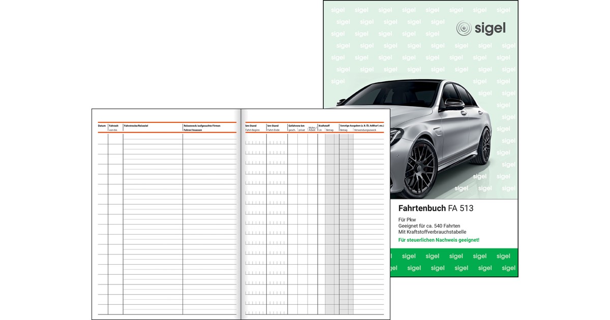Image resolution: width=610 pixels, height=320 pixels.
Task: Click the green banner at cover bottom
Action: (x=453, y=262)
